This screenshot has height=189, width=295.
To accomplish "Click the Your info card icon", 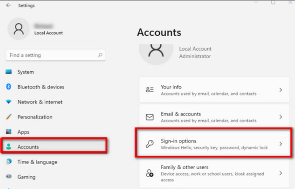I will click(x=150, y=90).
